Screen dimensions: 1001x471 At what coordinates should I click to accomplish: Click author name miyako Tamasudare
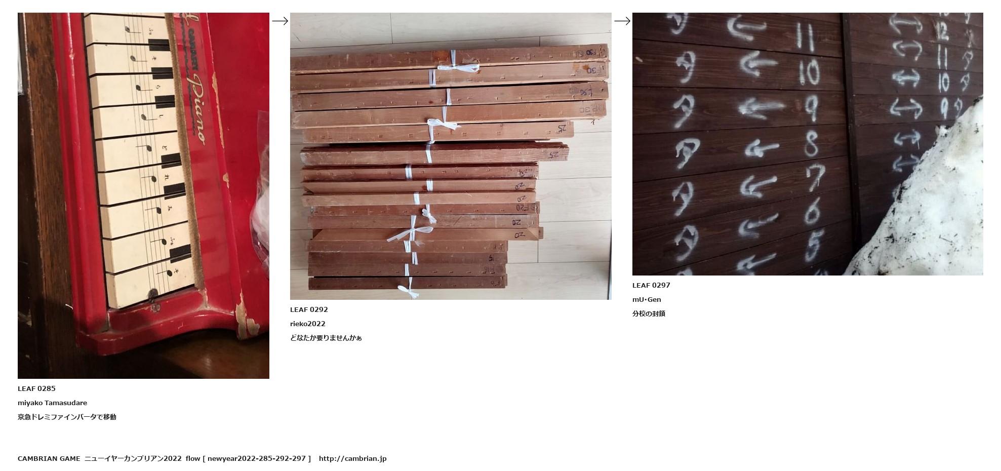pyautogui.click(x=52, y=403)
